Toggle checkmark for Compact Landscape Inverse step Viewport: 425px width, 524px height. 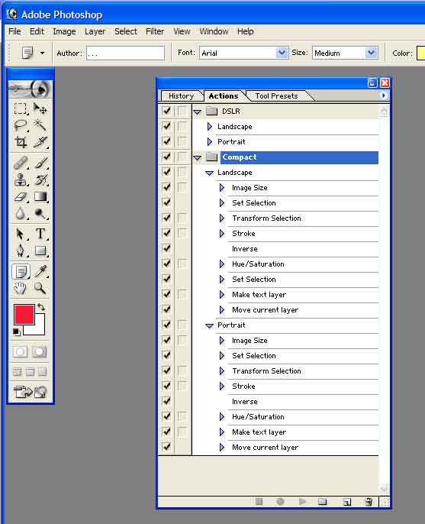[166, 248]
